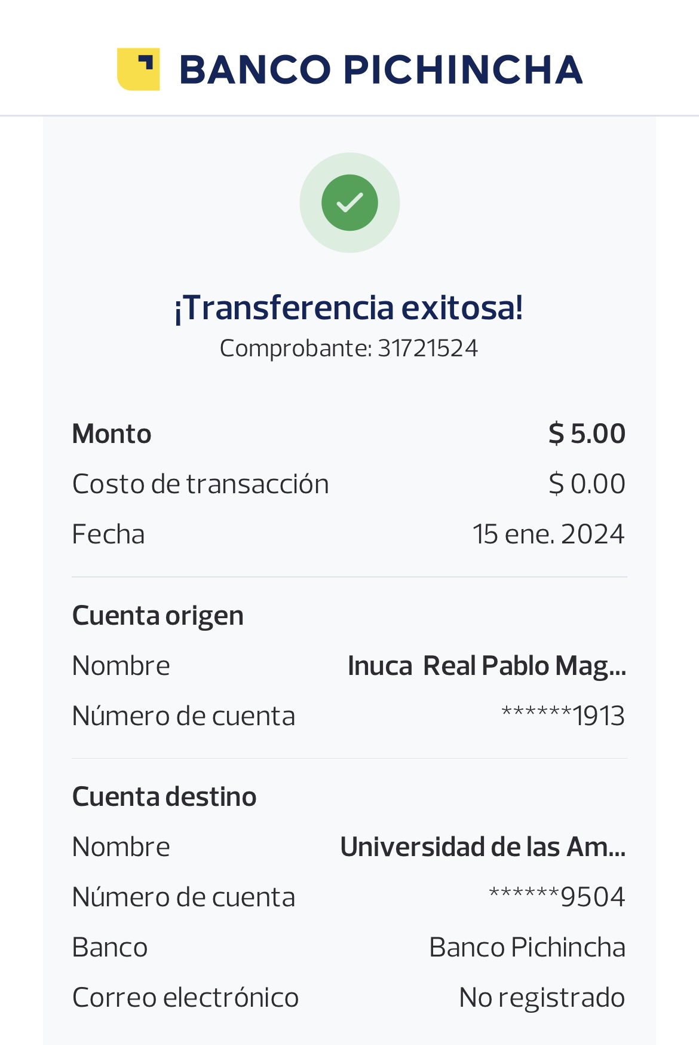Screen dimensions: 699x1045
Task: Click the yellow Banco Pichincha logo icon
Action: [x=138, y=69]
